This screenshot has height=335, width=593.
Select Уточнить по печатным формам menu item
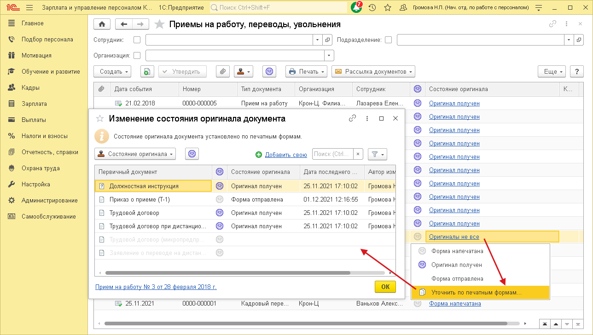tap(477, 292)
